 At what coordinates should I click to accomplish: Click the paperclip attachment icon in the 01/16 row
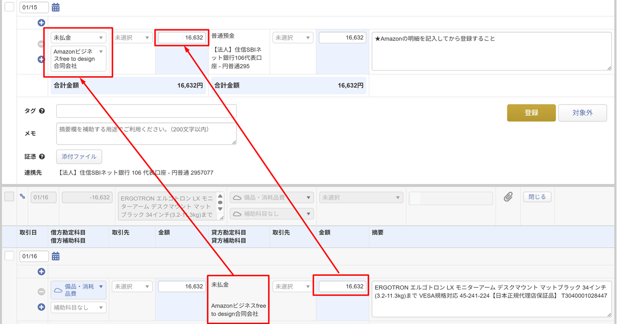508,197
